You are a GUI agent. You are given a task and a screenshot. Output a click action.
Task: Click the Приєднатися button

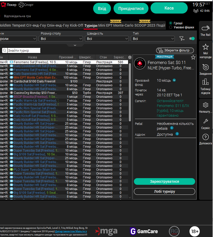click(131, 8)
